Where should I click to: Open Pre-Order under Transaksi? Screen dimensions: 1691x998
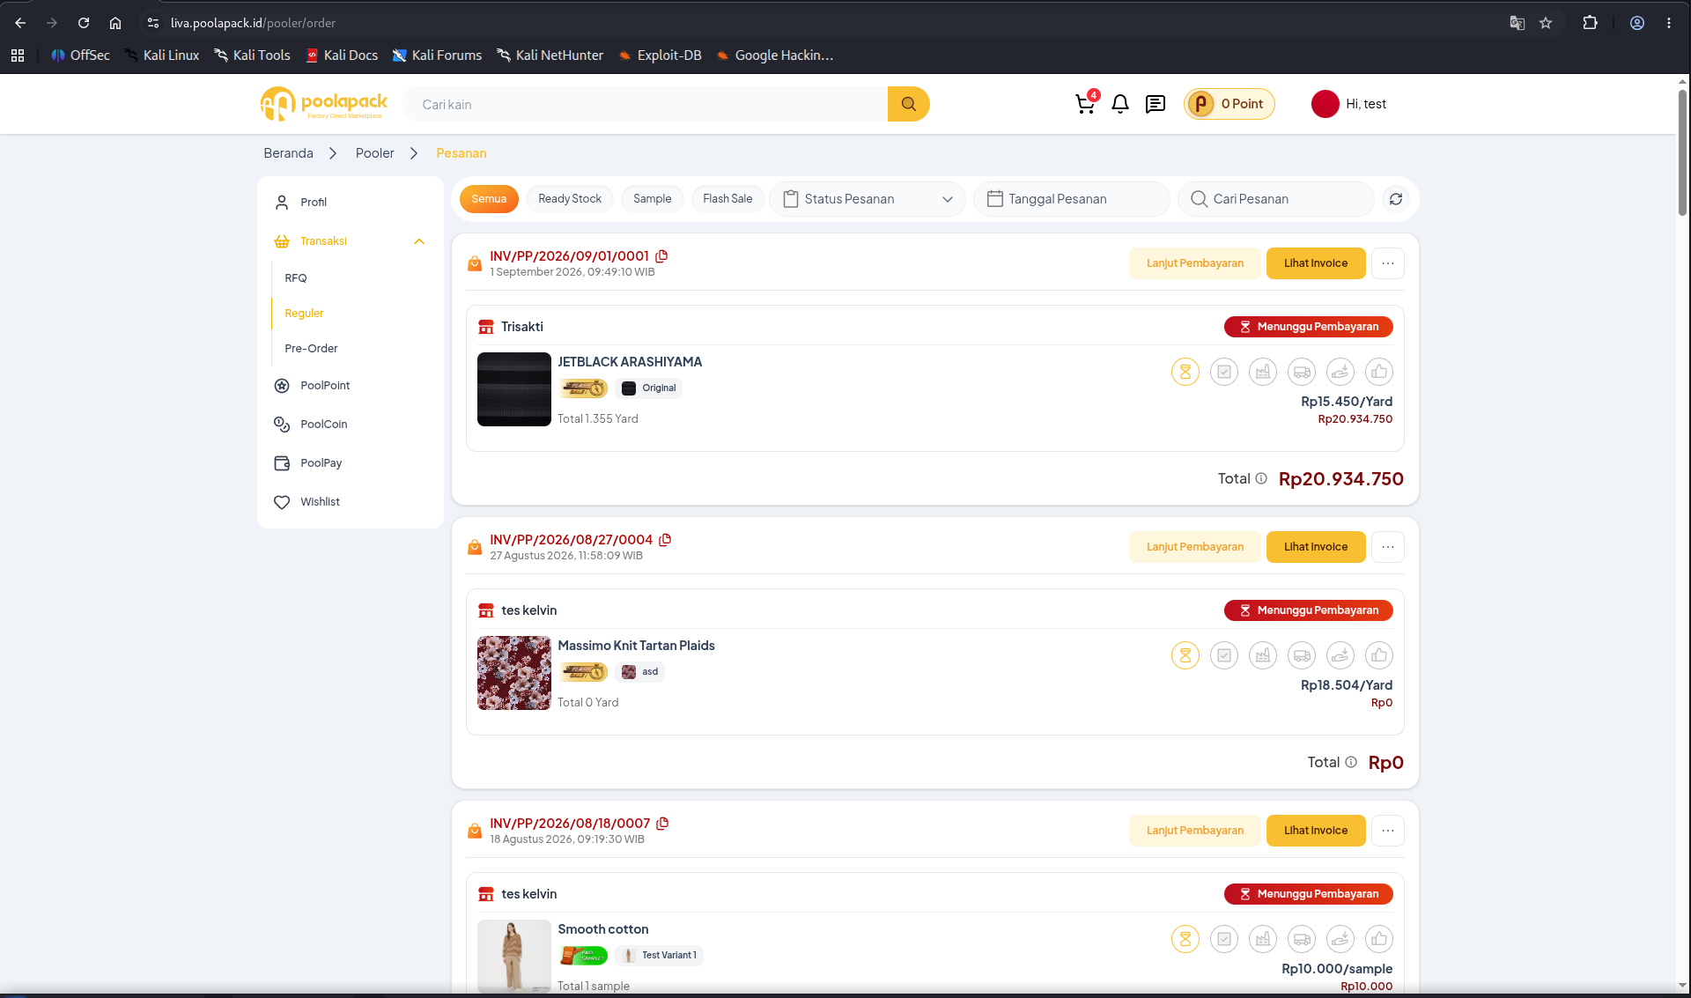coord(311,349)
